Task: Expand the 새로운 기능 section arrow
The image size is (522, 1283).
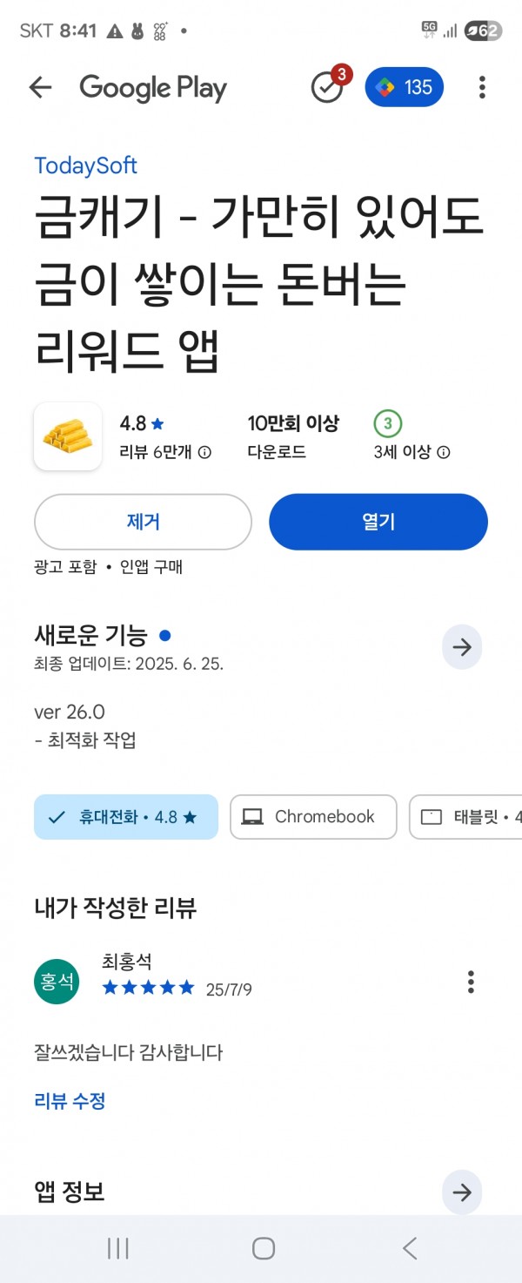Action: tap(462, 647)
